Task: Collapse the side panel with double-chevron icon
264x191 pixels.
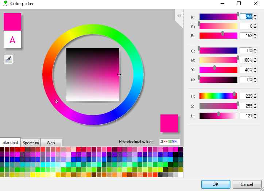Action: (179, 16)
